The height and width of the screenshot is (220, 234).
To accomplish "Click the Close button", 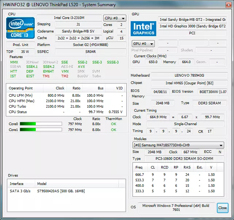I will [223, 208].
